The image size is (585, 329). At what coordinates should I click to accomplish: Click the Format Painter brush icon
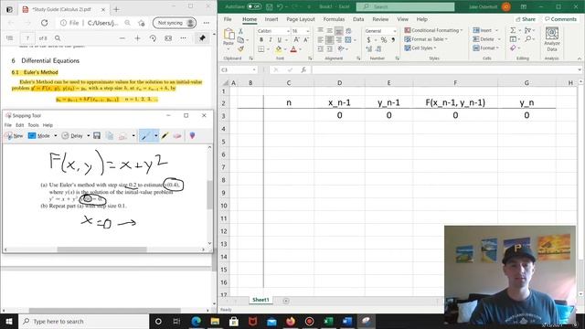coord(240,48)
